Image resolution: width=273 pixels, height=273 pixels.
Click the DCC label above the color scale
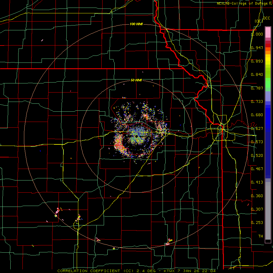(x=266, y=18)
